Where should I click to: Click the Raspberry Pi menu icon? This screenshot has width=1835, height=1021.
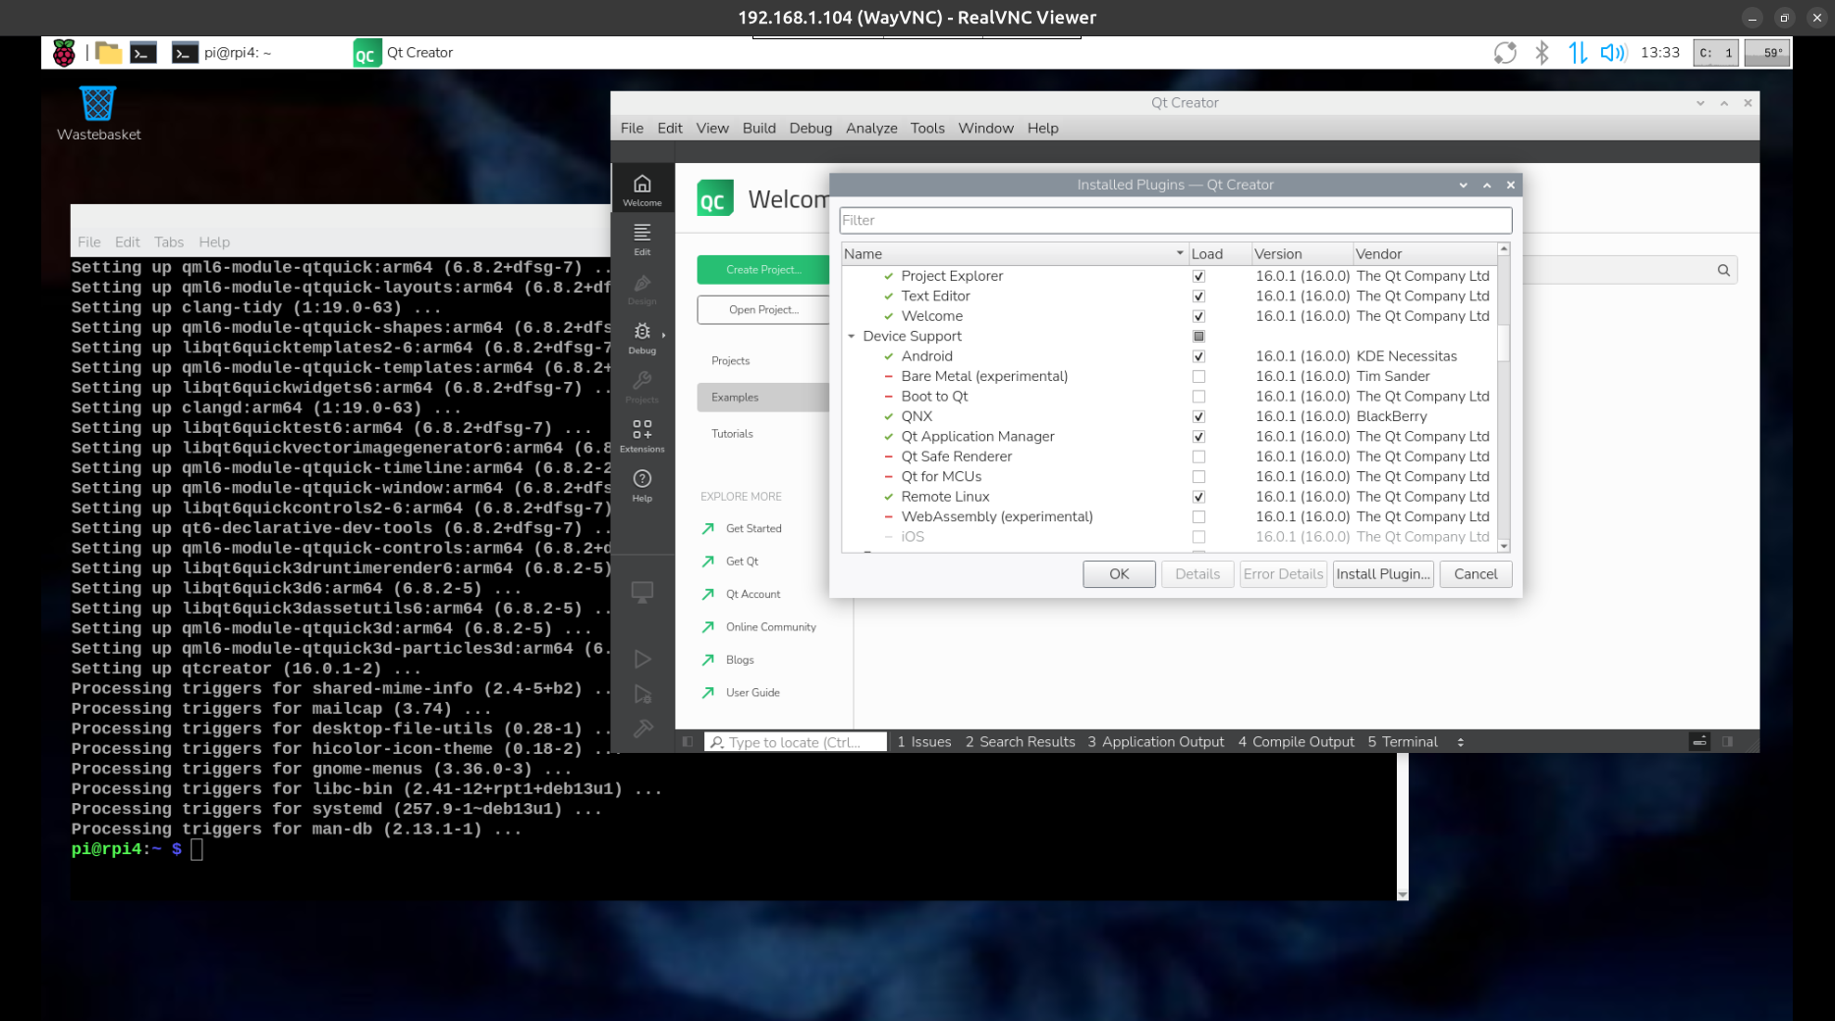tap(64, 53)
